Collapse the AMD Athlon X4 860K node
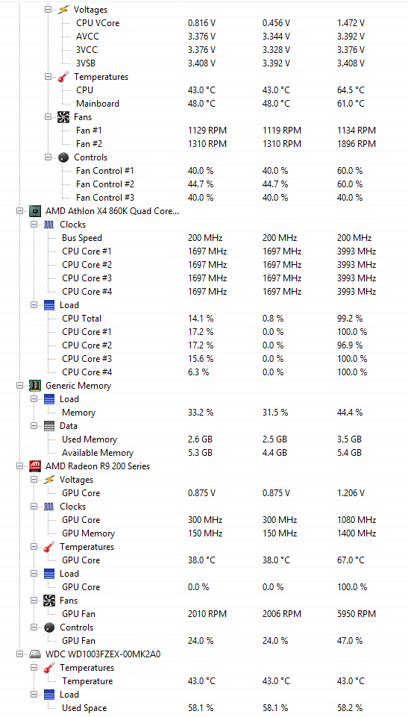Image resolution: width=408 pixels, height=717 pixels. coord(19,211)
